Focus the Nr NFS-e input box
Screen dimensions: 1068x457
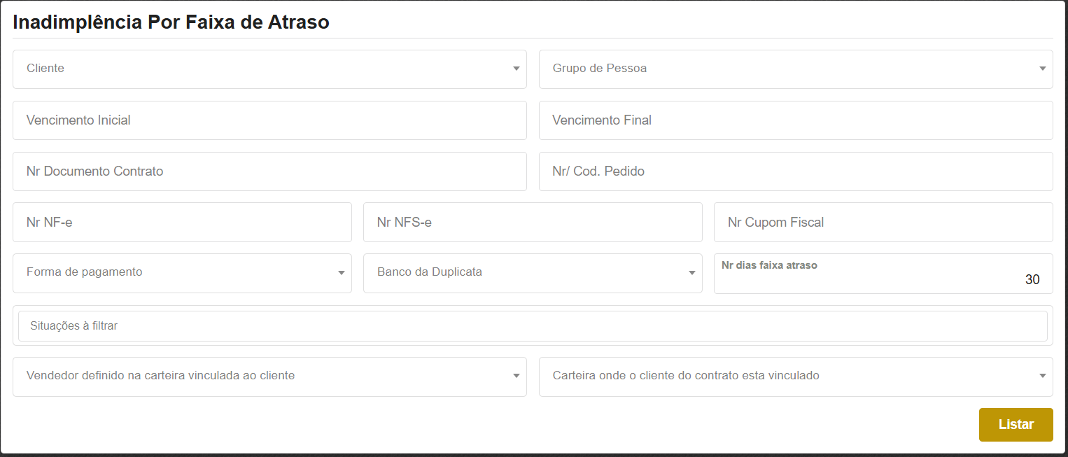point(532,223)
